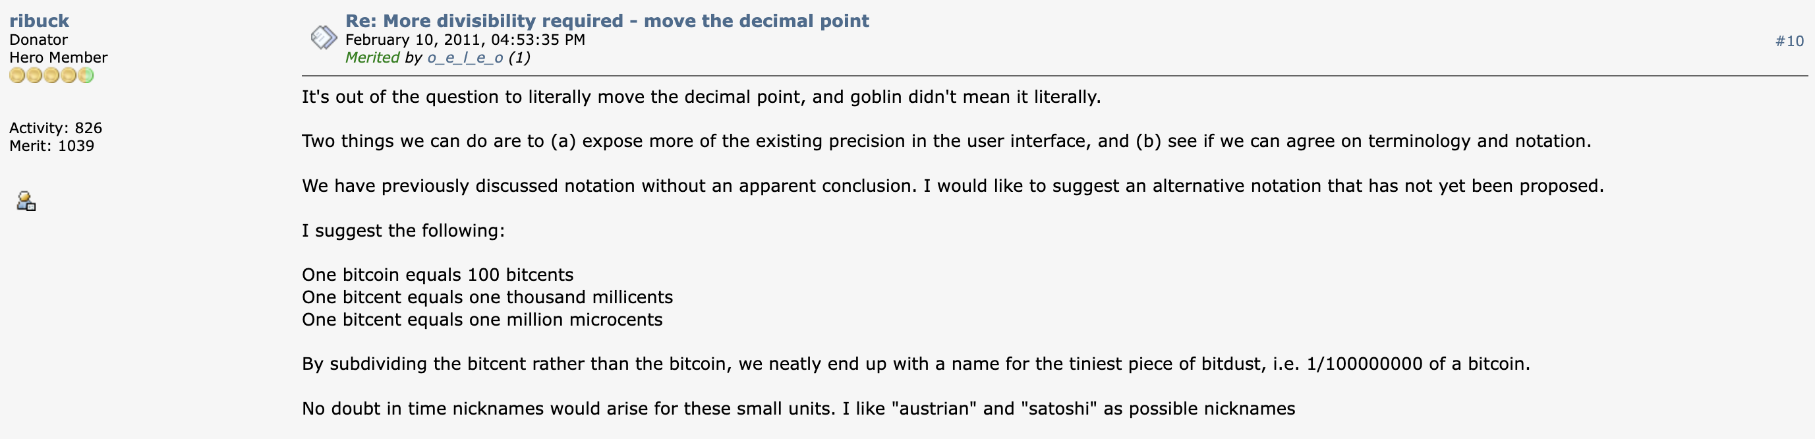Click the line about one million microcents
This screenshot has height=439, width=1815.
482,320
